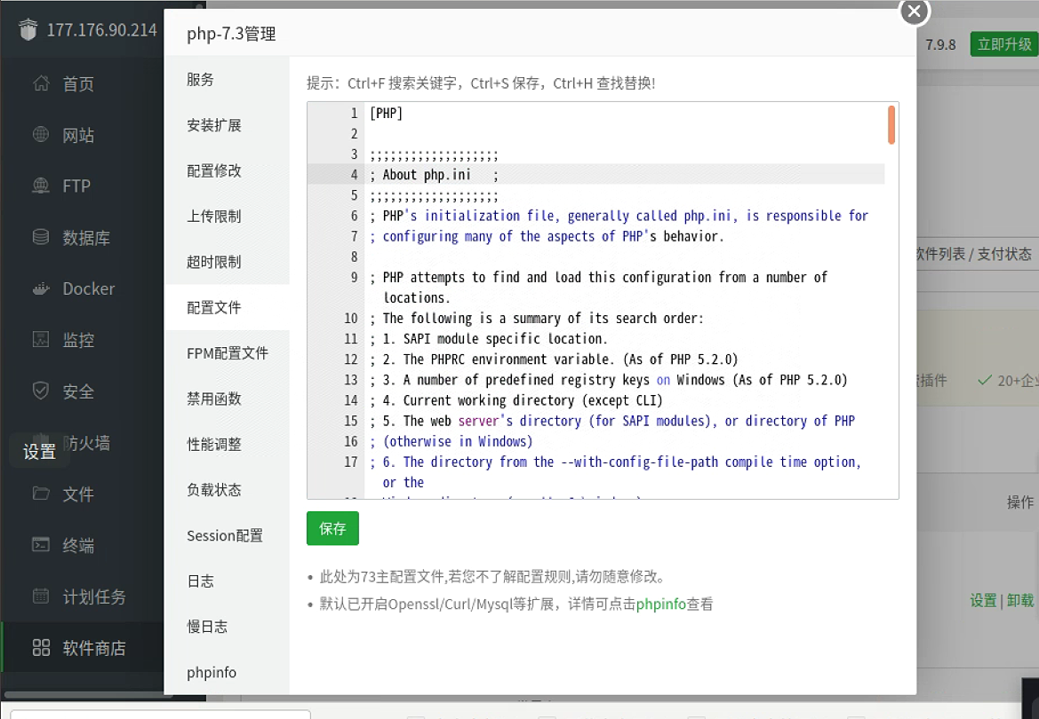Viewport: 1039px width, 719px height.
Task: Click the calendar icon beside 计划任务
Action: 41,597
